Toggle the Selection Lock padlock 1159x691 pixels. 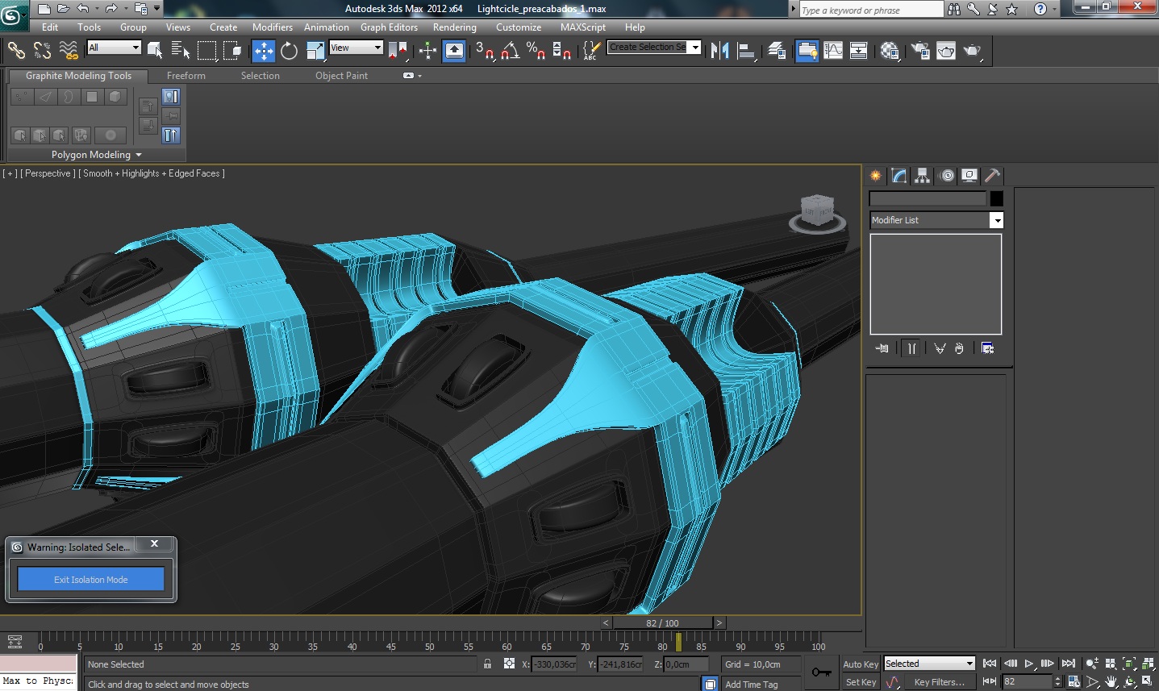pos(487,664)
